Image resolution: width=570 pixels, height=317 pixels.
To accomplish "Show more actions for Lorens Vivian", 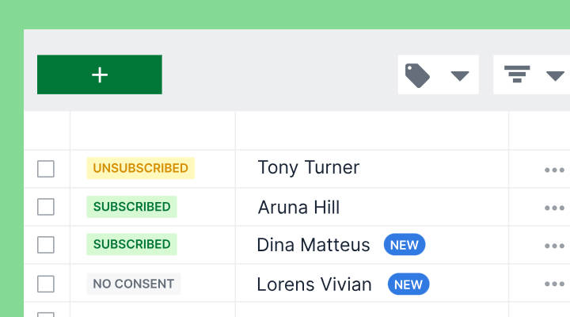I will click(554, 284).
